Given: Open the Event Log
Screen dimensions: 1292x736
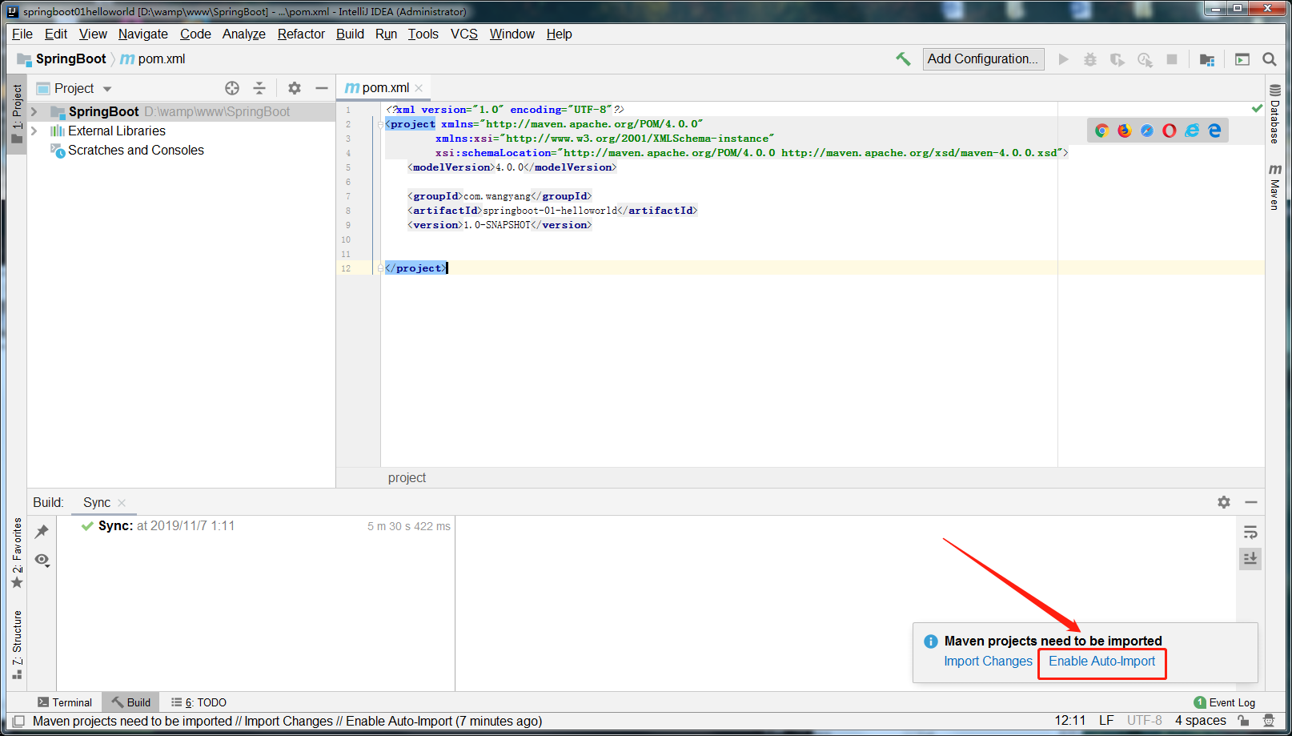Looking at the screenshot, I should tap(1225, 702).
